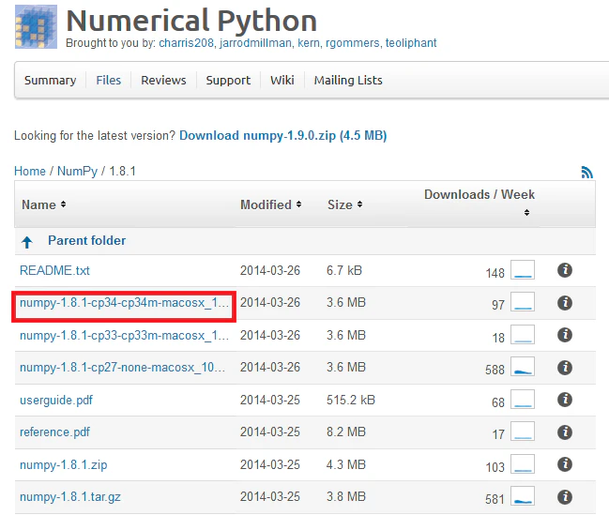Show info for numpy-1.8.1-cp33 file
Screen dimensions: 609x515
click(565, 335)
